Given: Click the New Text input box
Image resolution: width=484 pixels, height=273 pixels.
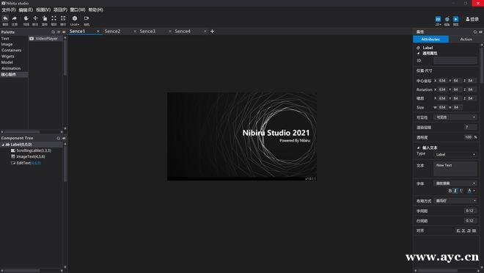Looking at the screenshot, I should coord(455,169).
